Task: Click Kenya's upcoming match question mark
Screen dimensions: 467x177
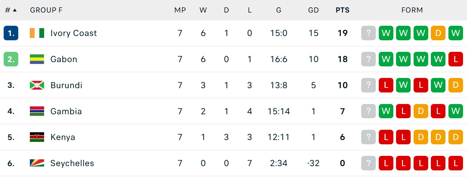Action: 368,137
